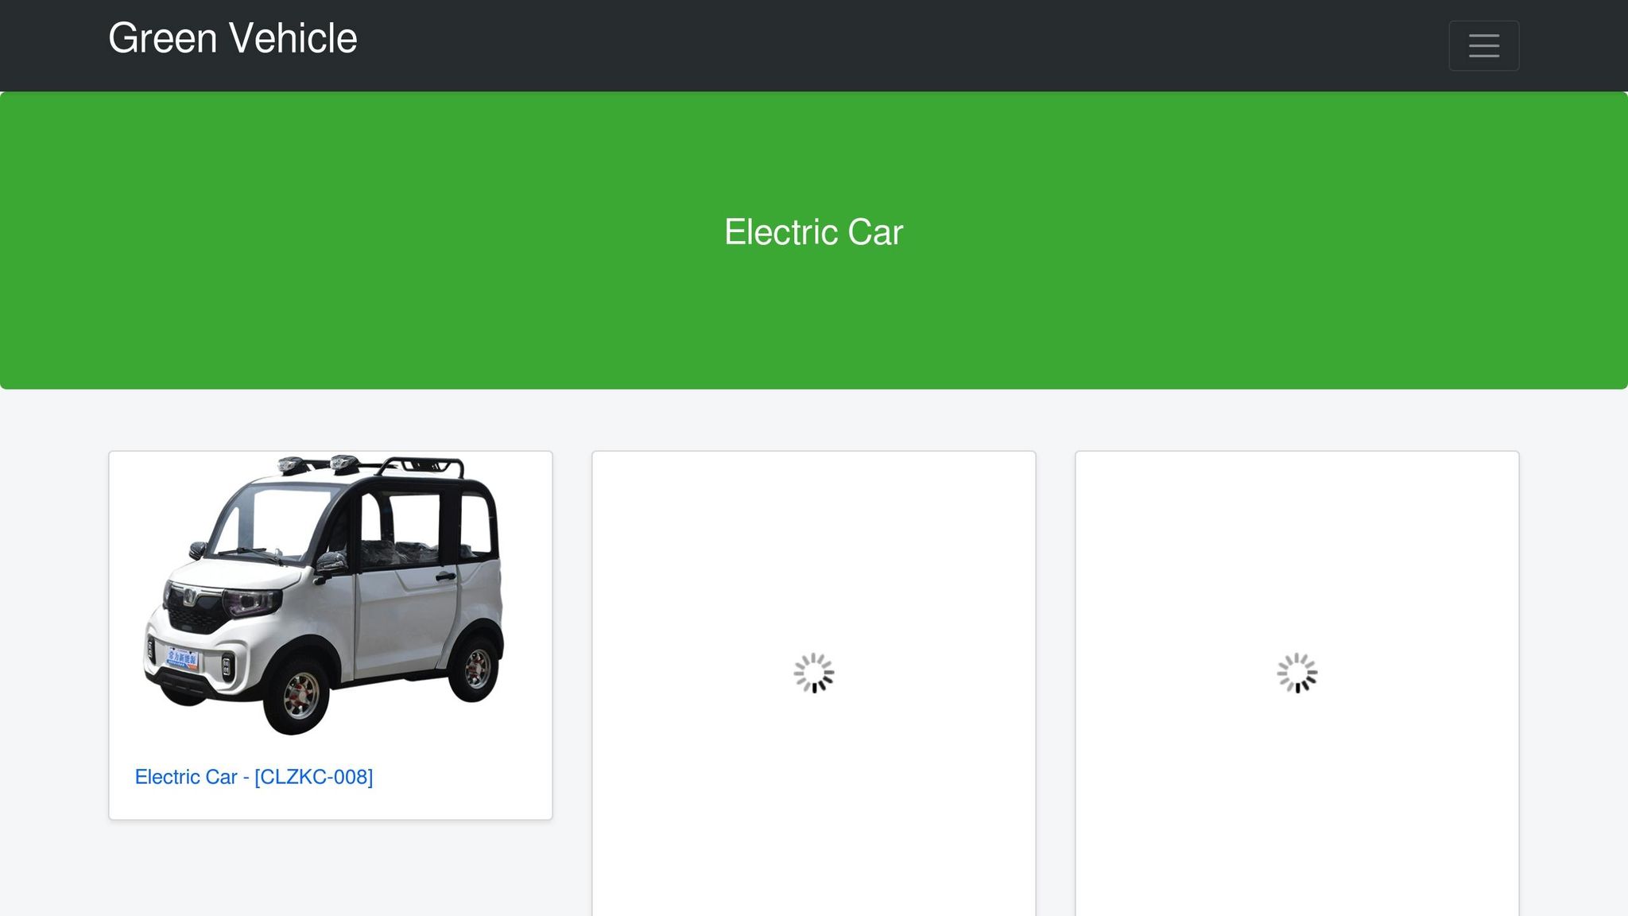Click the car's front headlight
Screen dimensions: 1628x916
[x=251, y=602]
